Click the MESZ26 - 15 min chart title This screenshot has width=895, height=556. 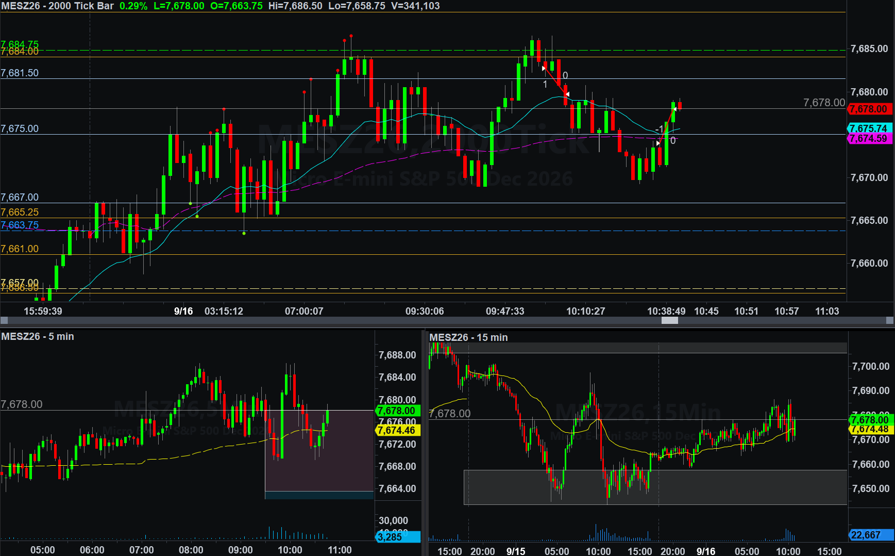[x=468, y=337]
